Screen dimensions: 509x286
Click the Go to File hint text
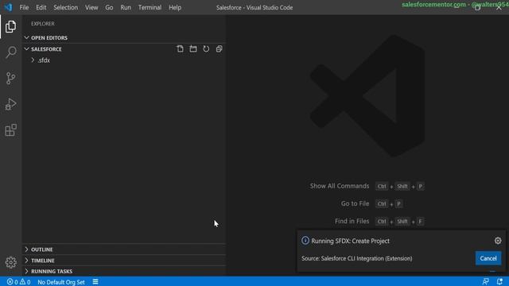coord(355,203)
